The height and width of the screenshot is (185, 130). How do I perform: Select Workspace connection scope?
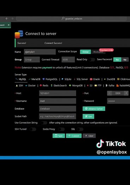point(98,52)
